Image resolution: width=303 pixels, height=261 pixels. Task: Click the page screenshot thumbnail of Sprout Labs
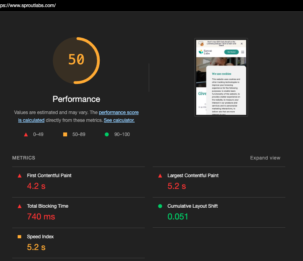click(x=221, y=77)
